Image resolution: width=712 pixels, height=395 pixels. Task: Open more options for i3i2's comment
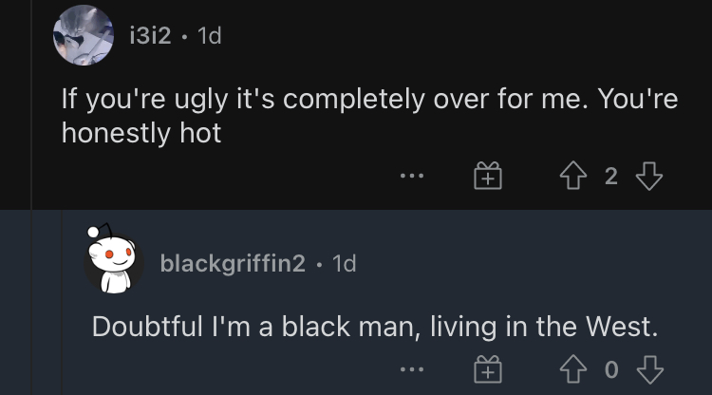pos(412,176)
